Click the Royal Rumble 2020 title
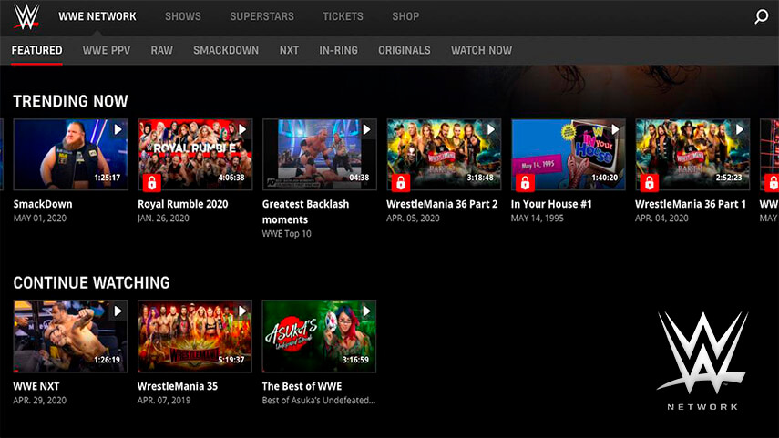This screenshot has width=779, height=438. click(x=183, y=204)
